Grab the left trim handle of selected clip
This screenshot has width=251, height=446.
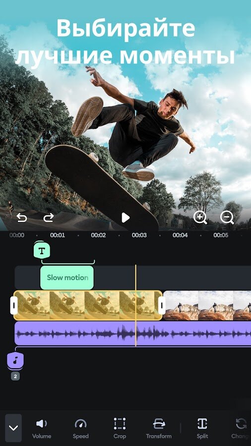[14, 305]
